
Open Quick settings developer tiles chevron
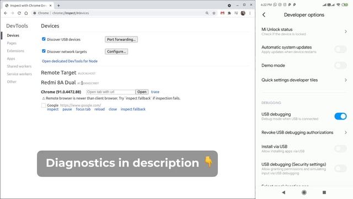click(x=346, y=80)
